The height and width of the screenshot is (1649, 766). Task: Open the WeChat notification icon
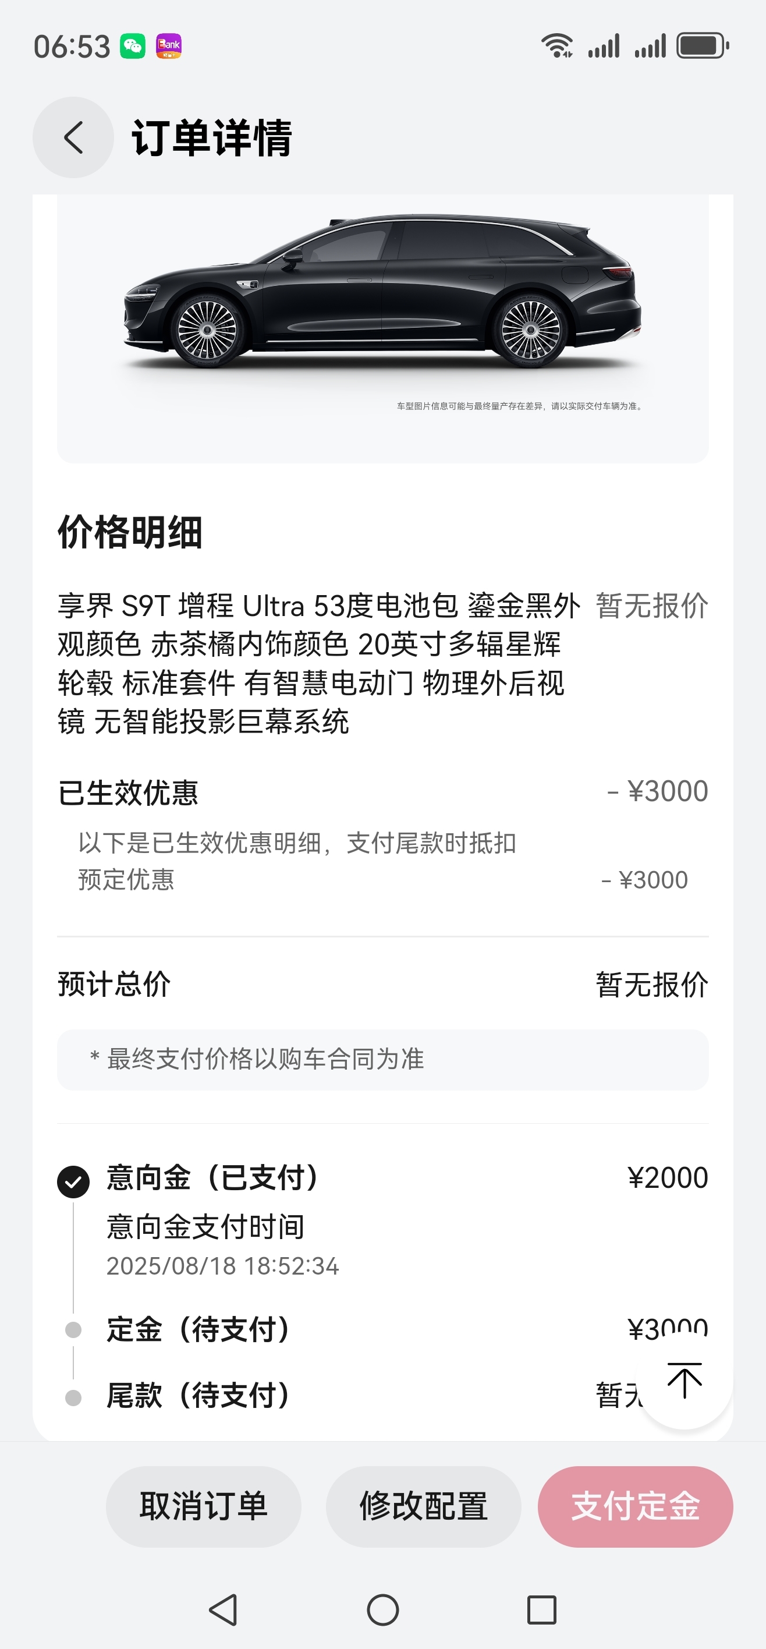coord(133,46)
